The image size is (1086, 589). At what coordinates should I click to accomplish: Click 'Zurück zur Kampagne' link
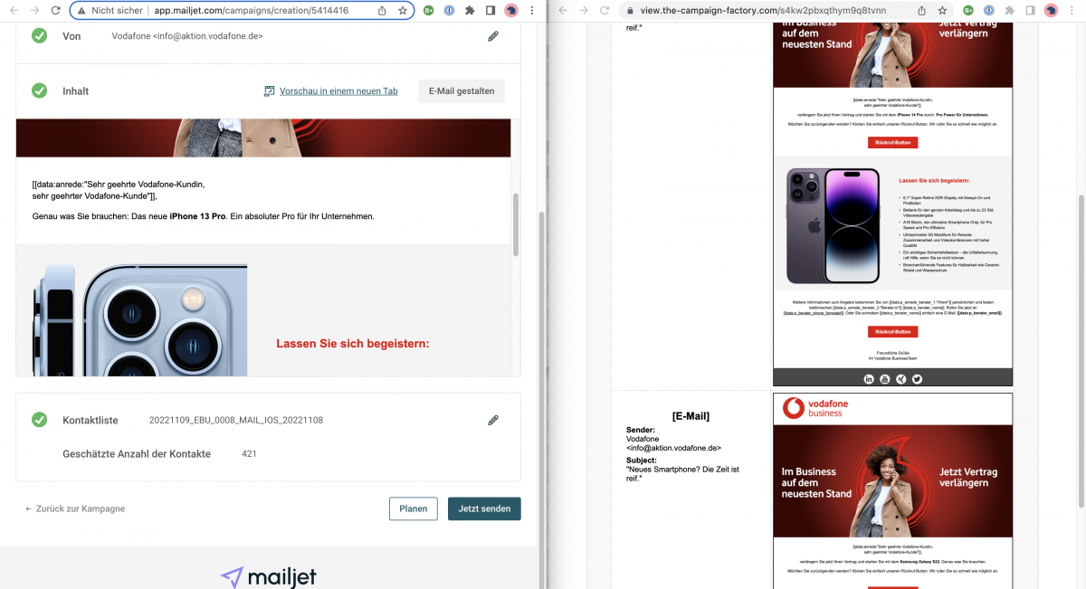[x=75, y=508]
